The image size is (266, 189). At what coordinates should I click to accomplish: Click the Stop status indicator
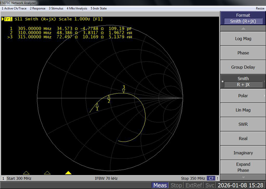click(x=176, y=185)
